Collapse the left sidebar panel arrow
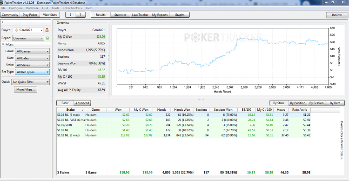This screenshot has width=349, height=181. 2,22
